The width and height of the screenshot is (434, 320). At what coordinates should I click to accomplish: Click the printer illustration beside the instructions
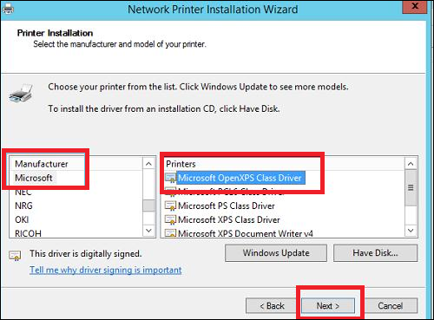21,93
